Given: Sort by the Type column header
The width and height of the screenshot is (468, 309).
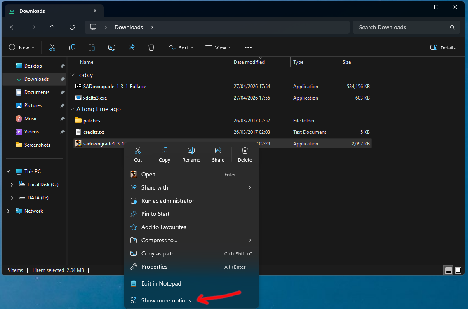Looking at the screenshot, I should (x=298, y=62).
